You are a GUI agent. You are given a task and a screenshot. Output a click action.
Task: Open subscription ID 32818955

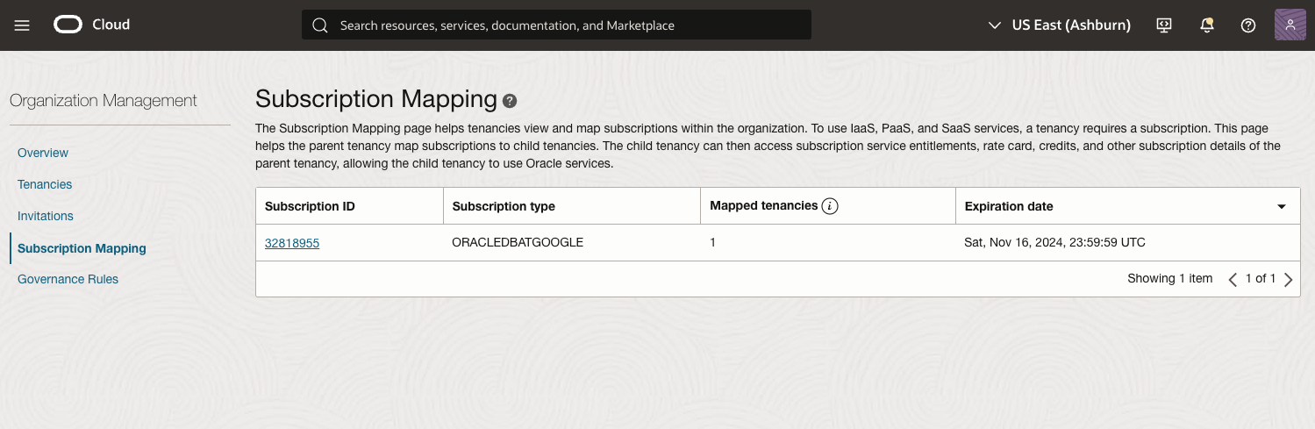click(x=292, y=243)
